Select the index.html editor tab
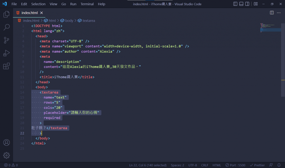 coord(29,13)
